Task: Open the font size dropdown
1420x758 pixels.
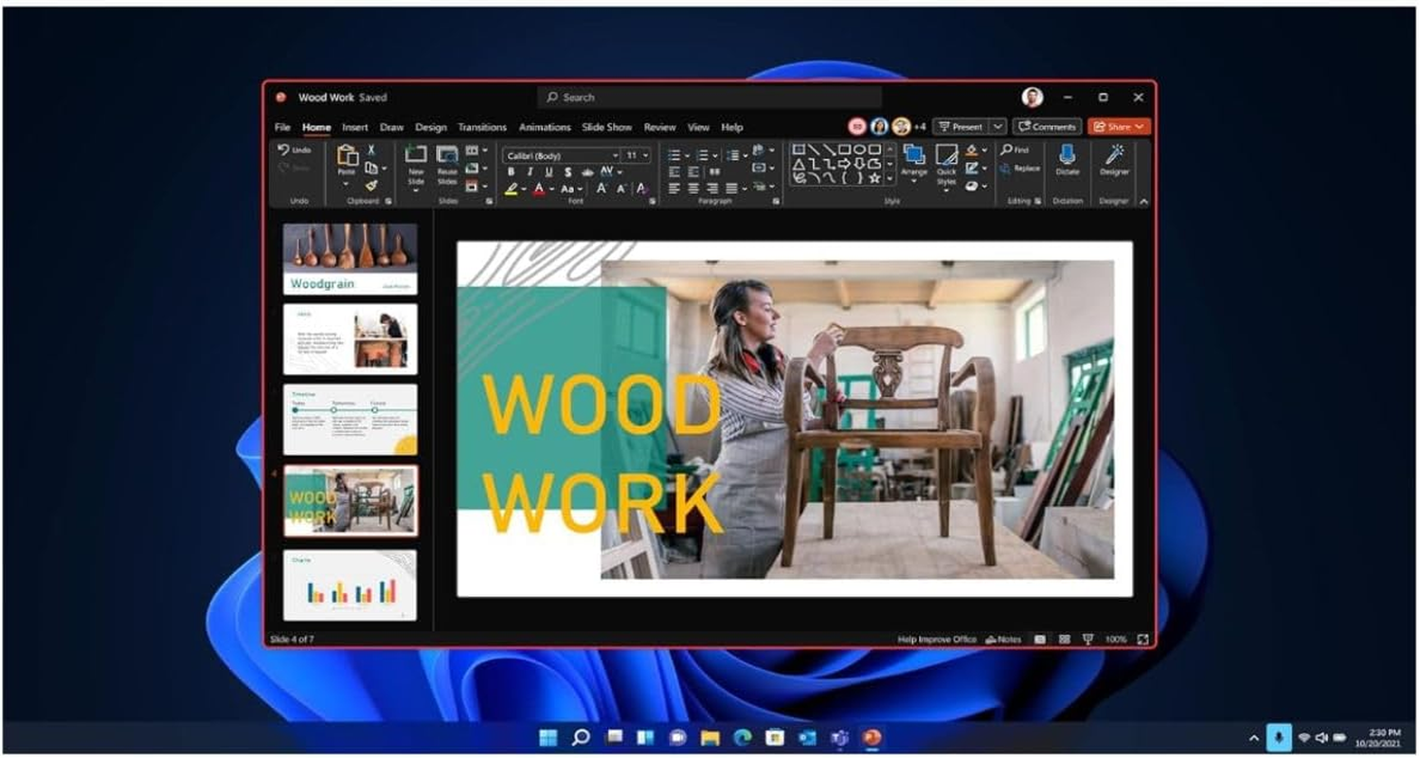Action: coord(644,155)
